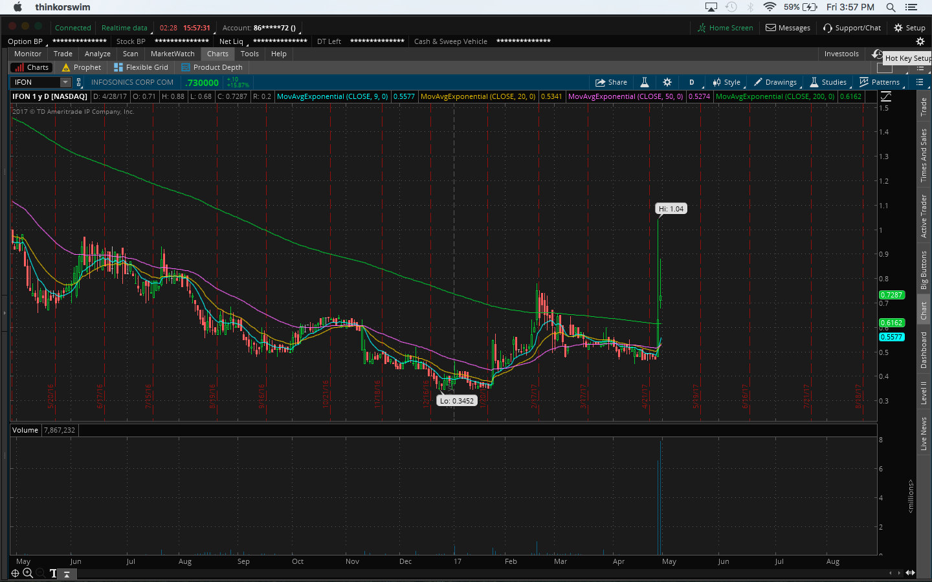Expand the Studies dropdown menu
Viewport: 932px width, 582px height.
coord(828,82)
